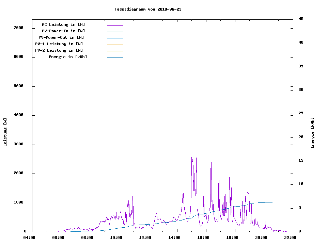The height and width of the screenshot is (245, 327).
Task: Select the 3000 tick label on left axis
Action: (x=19, y=144)
